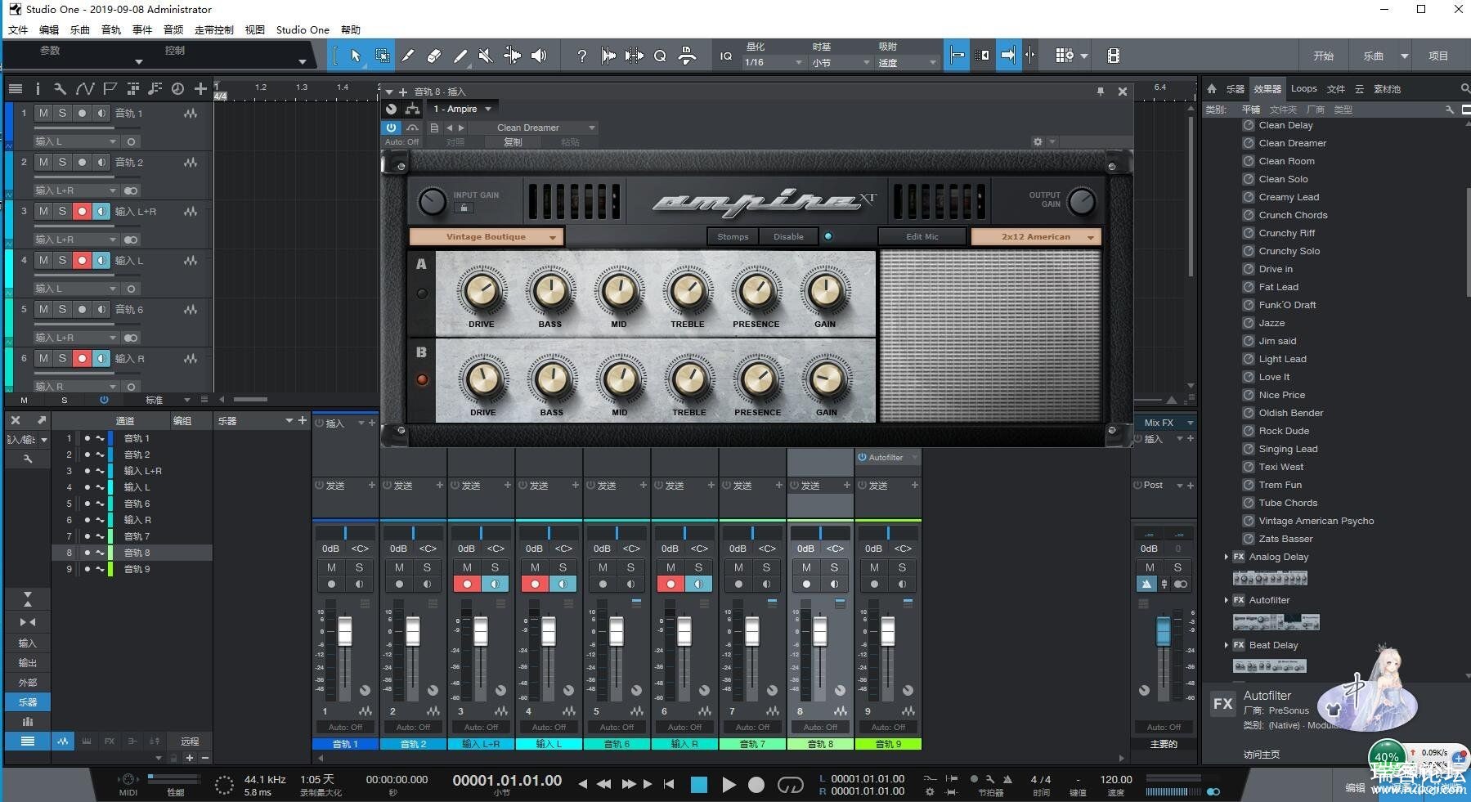Open the 文件 menu
This screenshot has height=802, width=1471.
pos(18,29)
